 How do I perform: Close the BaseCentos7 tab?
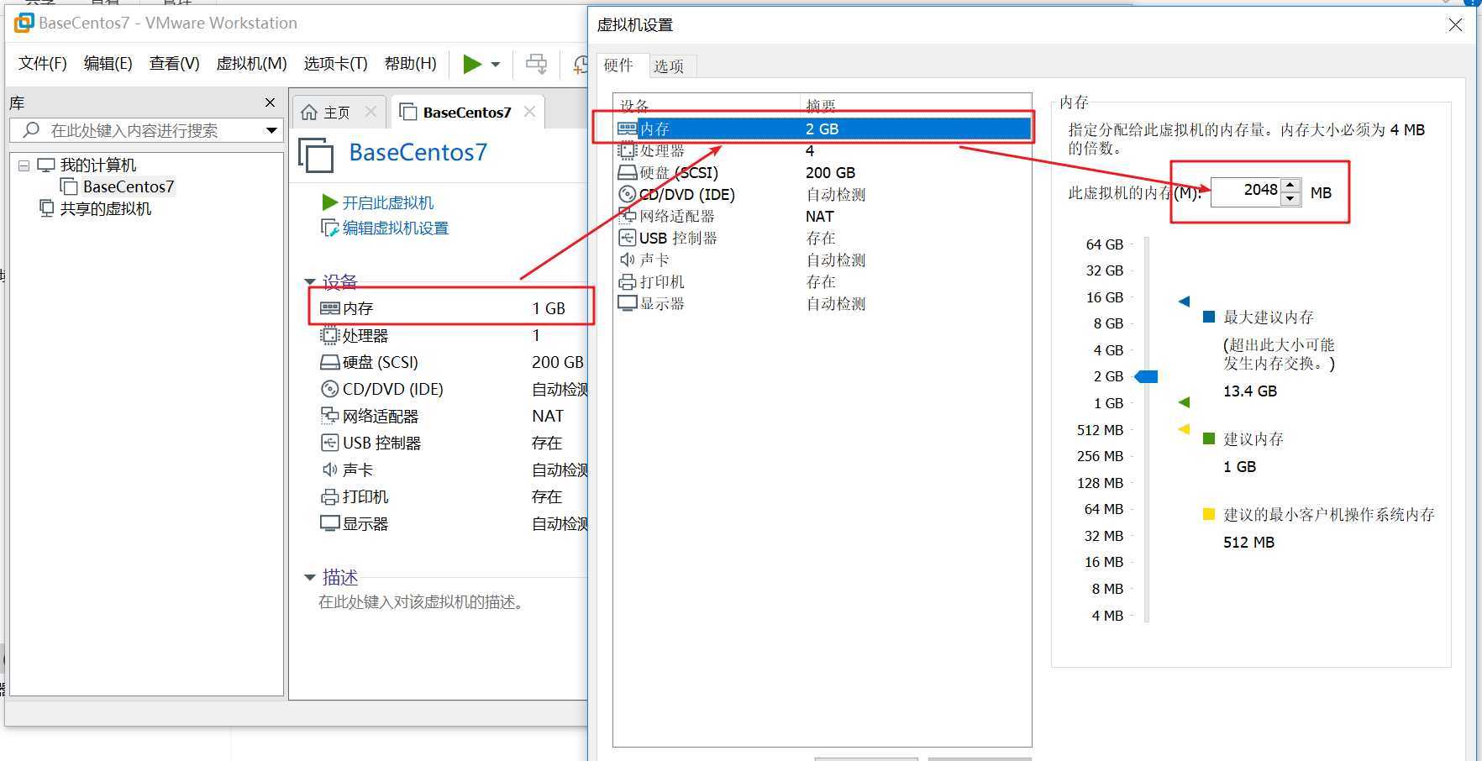529,112
